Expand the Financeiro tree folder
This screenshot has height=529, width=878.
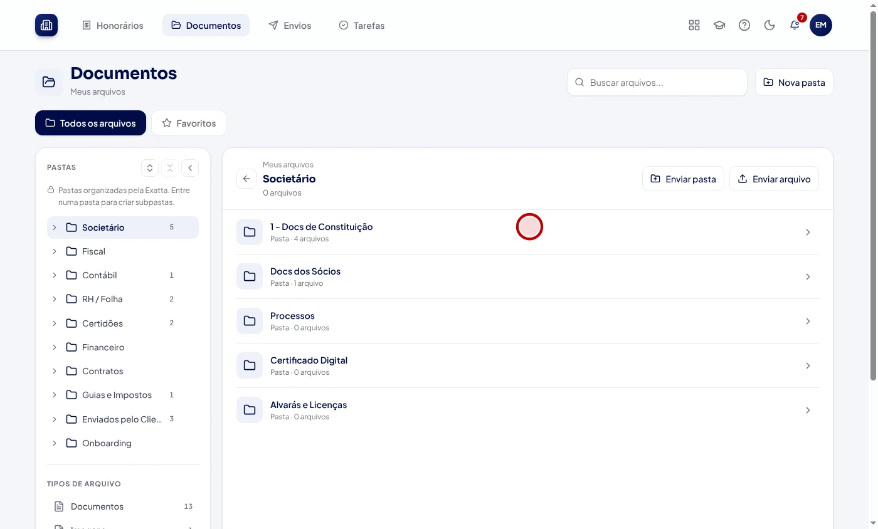click(x=55, y=347)
